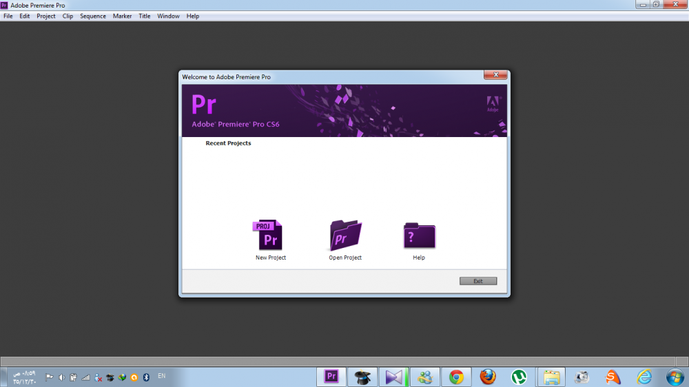The height and width of the screenshot is (387, 689).
Task: Click the New Project icon
Action: click(x=269, y=236)
